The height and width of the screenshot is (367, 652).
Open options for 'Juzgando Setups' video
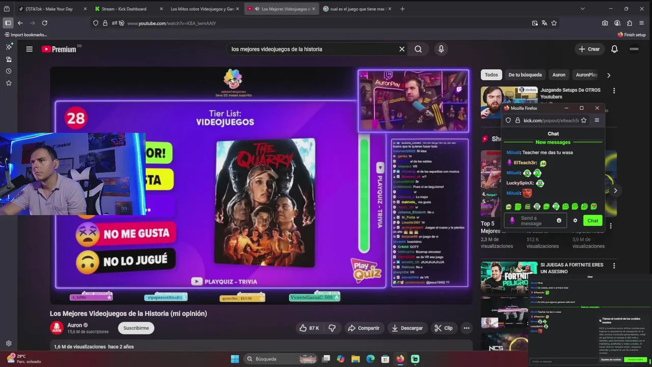point(614,91)
